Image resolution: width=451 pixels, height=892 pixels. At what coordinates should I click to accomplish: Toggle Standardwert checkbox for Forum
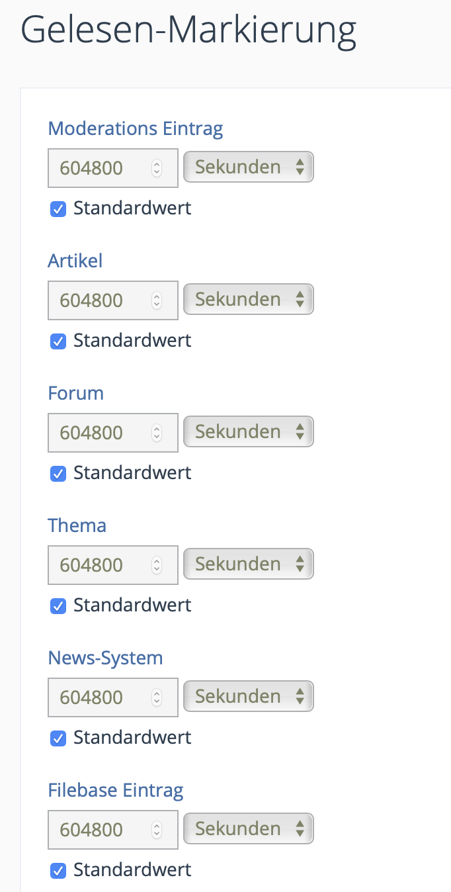point(58,474)
